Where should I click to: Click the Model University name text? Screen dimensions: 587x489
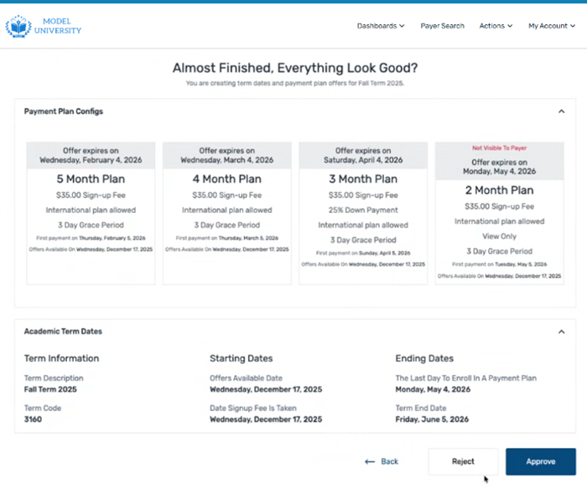coord(59,27)
